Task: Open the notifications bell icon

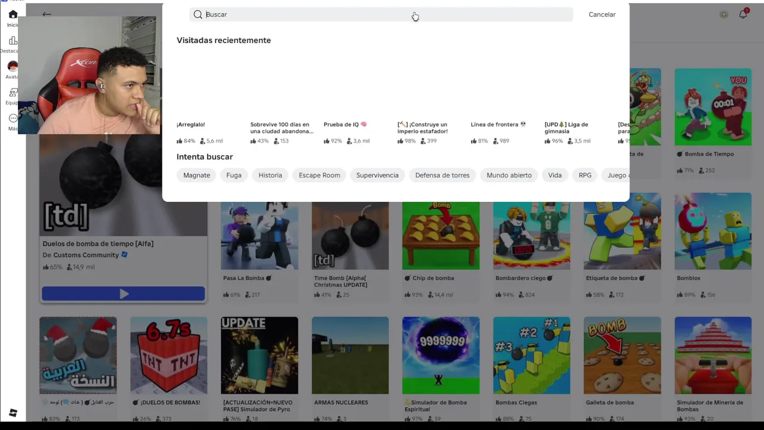Action: pos(743,14)
